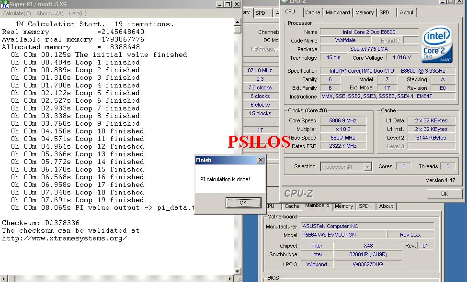Viewport: 467px width, 282px height.
Task: Click the ASUSTeK Computer INC. manufacturer value
Action: click(x=367, y=226)
